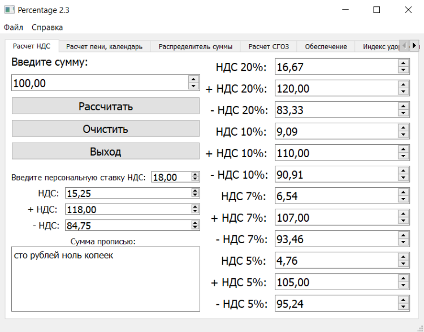Open the Файл menu
Image resolution: width=424 pixels, height=332 pixels.
(x=14, y=27)
